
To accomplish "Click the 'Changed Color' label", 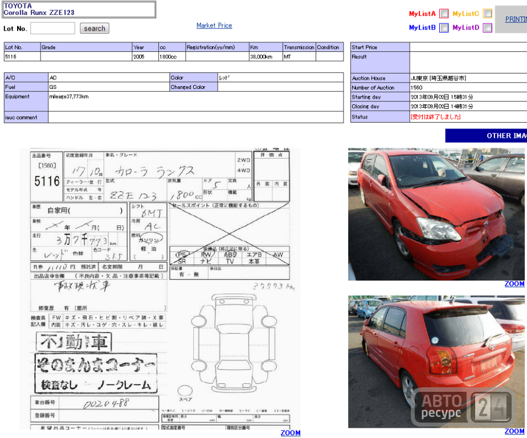I will [x=188, y=87].
